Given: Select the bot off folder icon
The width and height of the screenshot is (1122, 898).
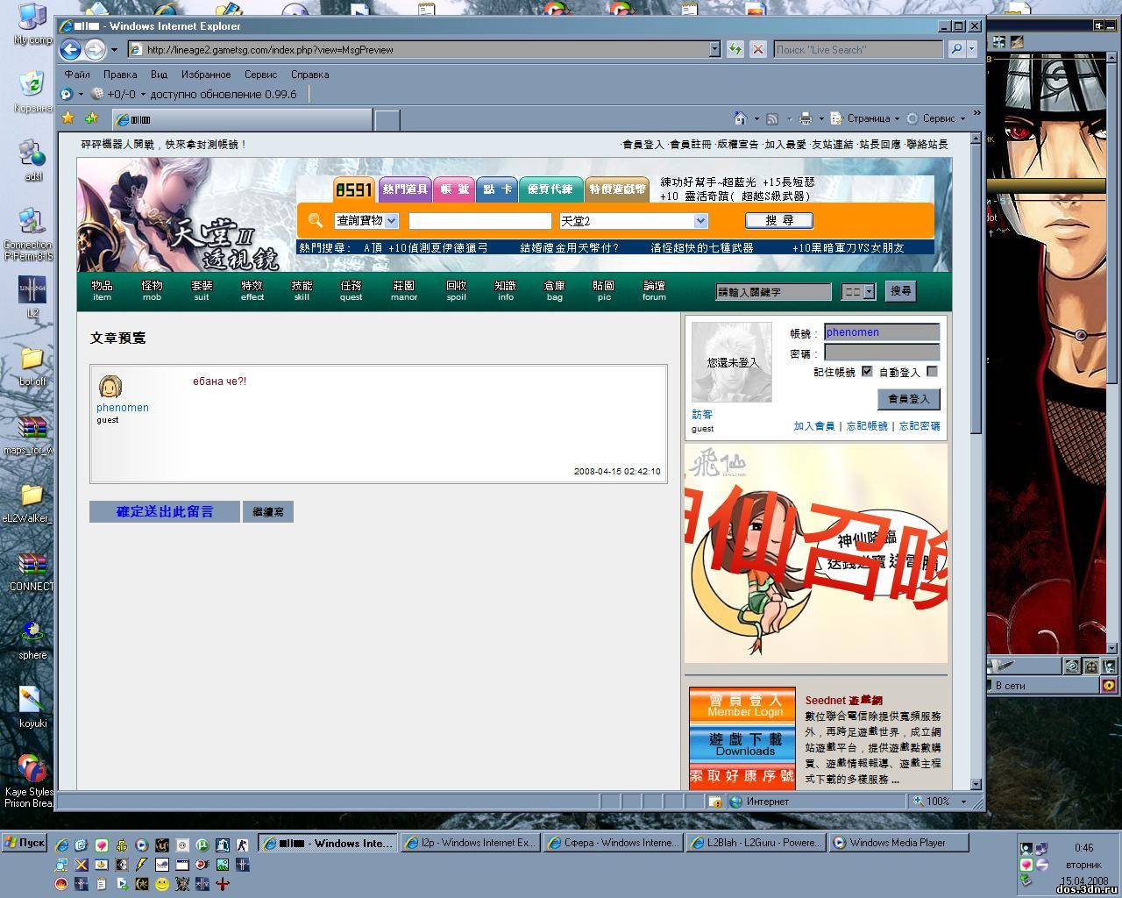Looking at the screenshot, I should point(32,366).
